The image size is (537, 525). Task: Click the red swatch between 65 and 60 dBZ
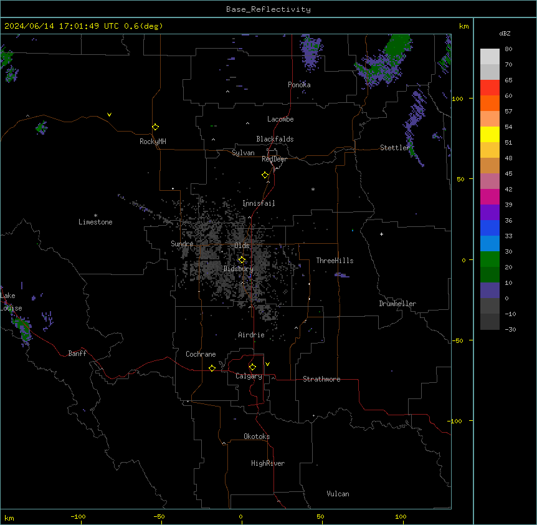[x=490, y=87]
